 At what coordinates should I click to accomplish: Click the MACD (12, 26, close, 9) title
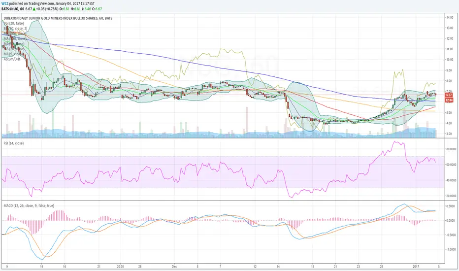[29, 205]
